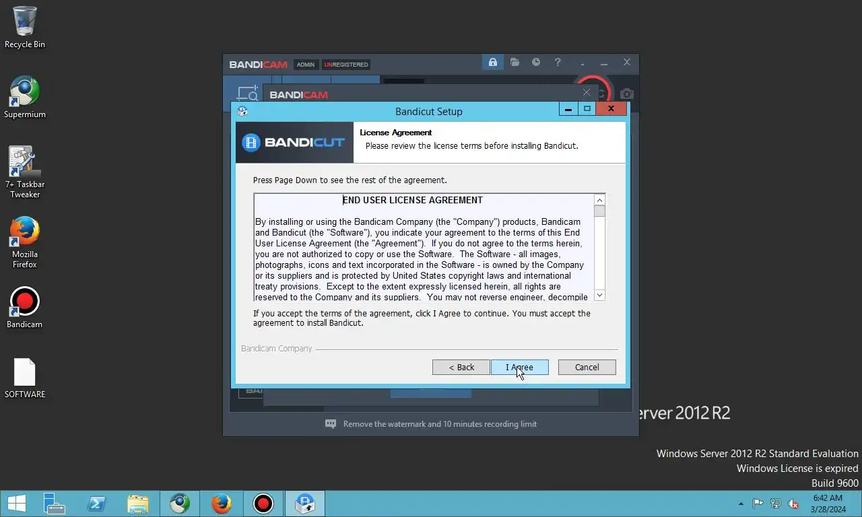The image size is (862, 517).
Task: Select the SOFTWARE file on the desktop
Action: [25, 378]
